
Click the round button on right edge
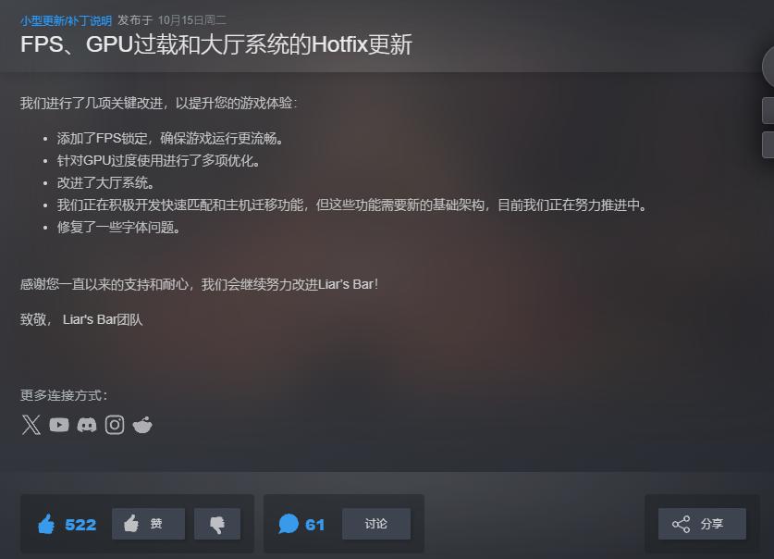coord(768,68)
